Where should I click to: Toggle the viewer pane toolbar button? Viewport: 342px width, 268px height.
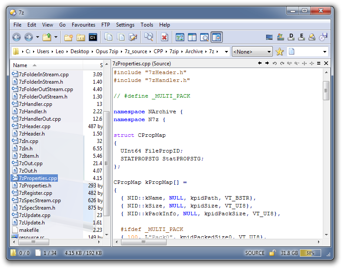[x=217, y=37]
